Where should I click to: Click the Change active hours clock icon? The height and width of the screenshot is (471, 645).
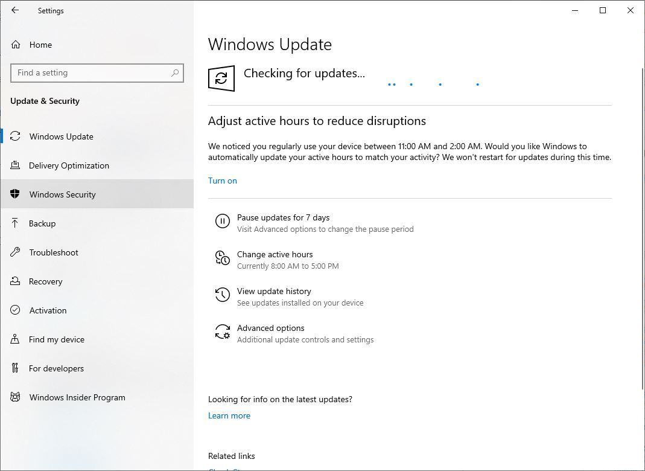coord(223,258)
